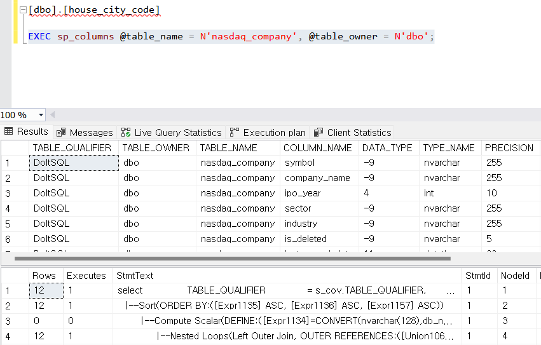The image size is (541, 345).
Task: Select the NodeId column header
Action: (517, 276)
